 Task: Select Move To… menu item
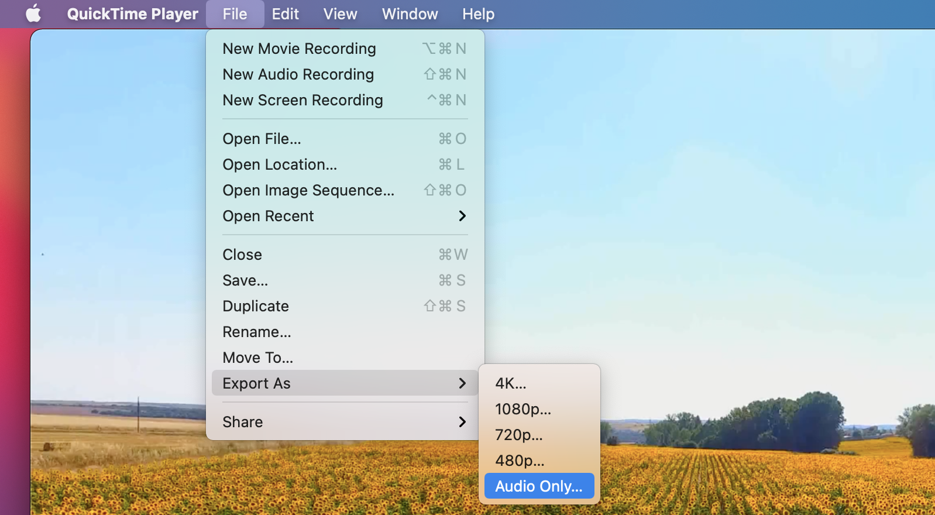(x=345, y=358)
